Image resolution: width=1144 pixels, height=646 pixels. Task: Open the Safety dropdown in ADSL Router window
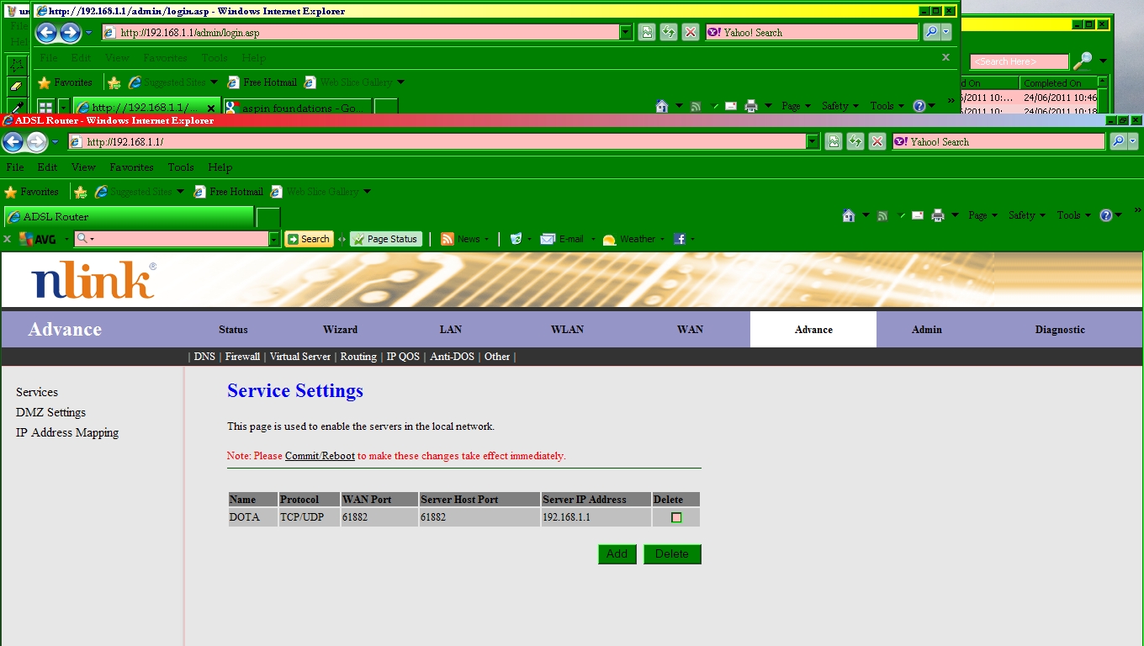click(1026, 215)
